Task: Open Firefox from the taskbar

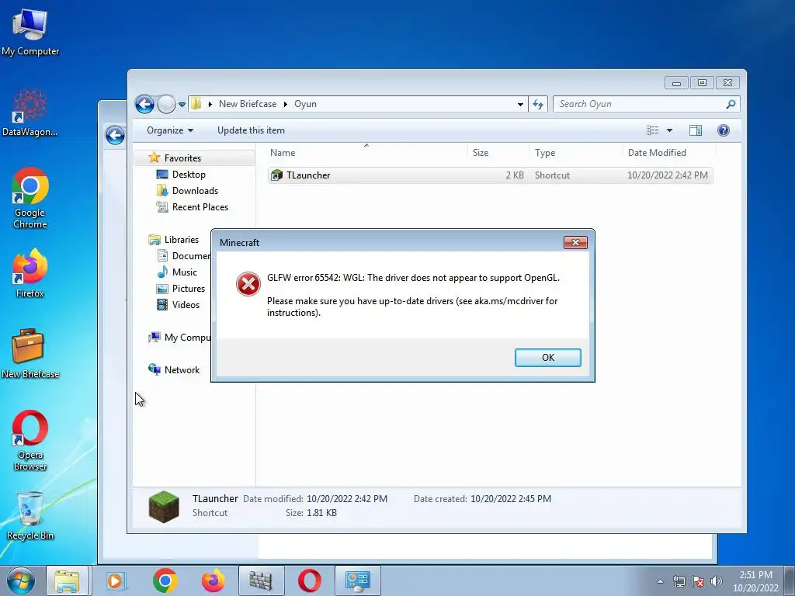Action: [x=213, y=580]
